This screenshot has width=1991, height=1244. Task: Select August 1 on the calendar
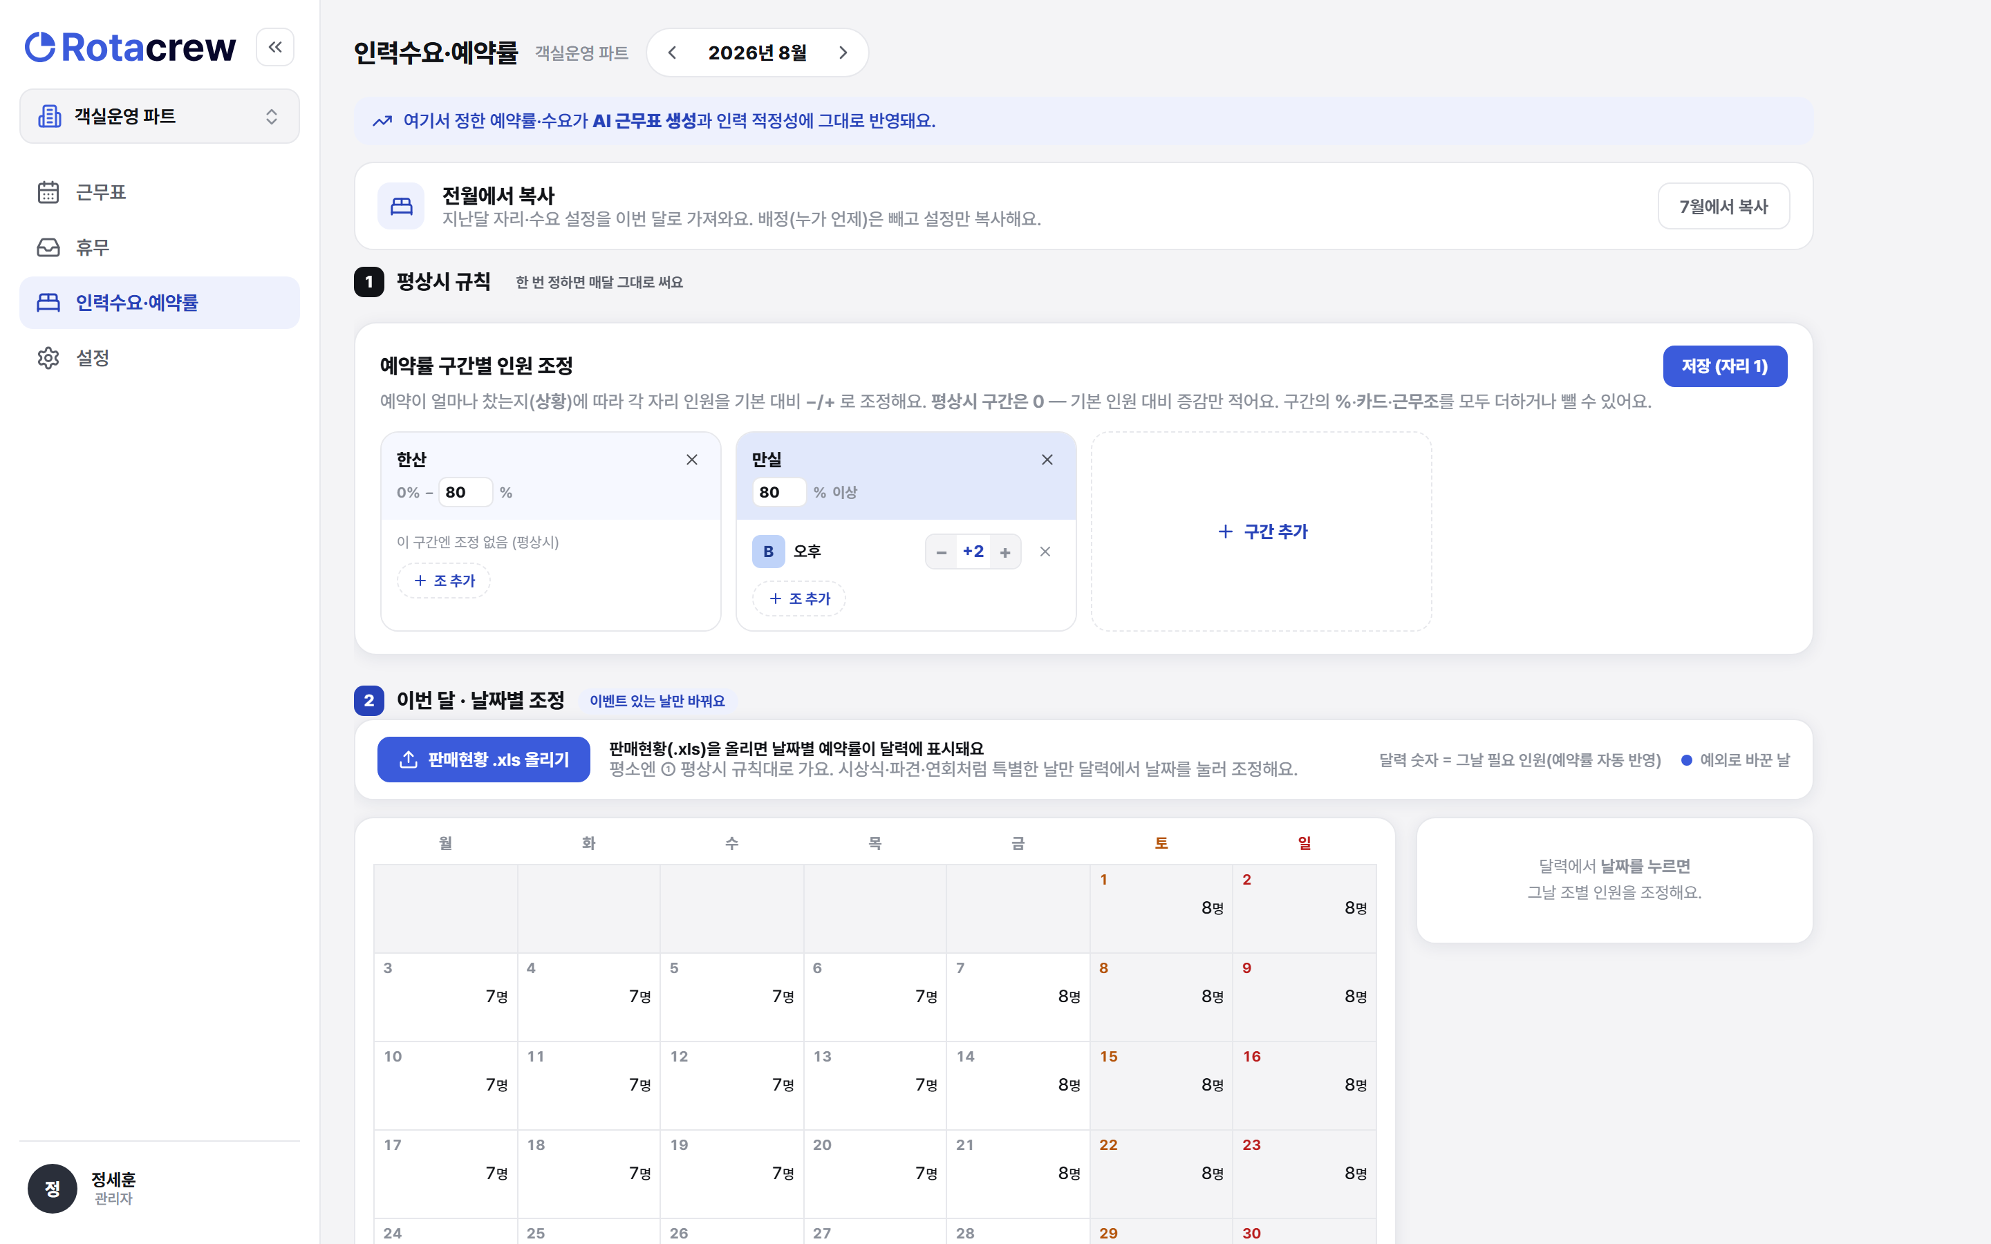(1161, 908)
